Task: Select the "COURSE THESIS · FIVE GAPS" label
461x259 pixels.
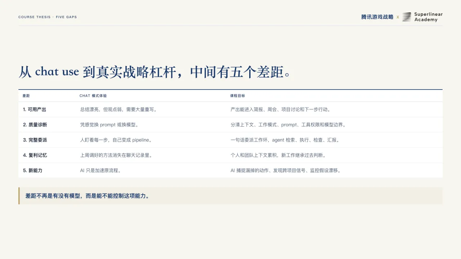Action: point(48,17)
